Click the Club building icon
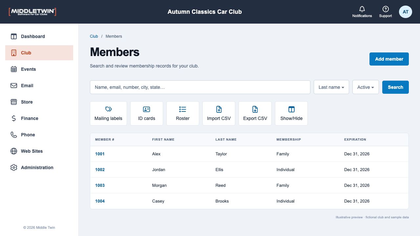This screenshot has height=236, width=420. coord(14,53)
